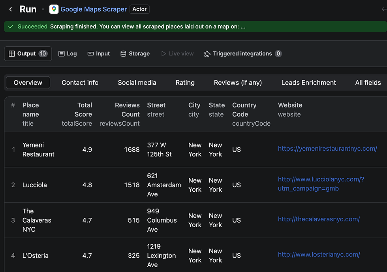Open the Leads Enrichment tab
Viewport: 387px width, 272px height.
(308, 83)
